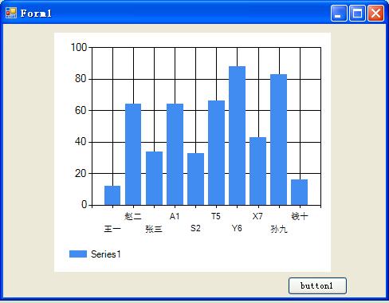
Task: Click the 0 value on Y axis
Action: tap(84, 205)
